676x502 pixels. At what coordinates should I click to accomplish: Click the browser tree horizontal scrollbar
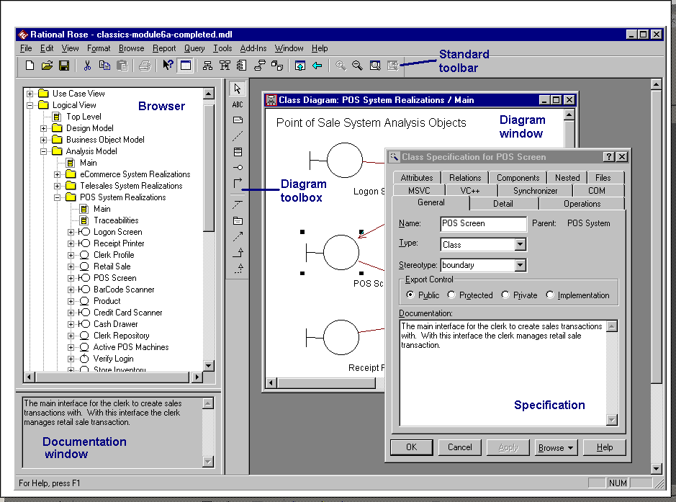[x=113, y=377]
